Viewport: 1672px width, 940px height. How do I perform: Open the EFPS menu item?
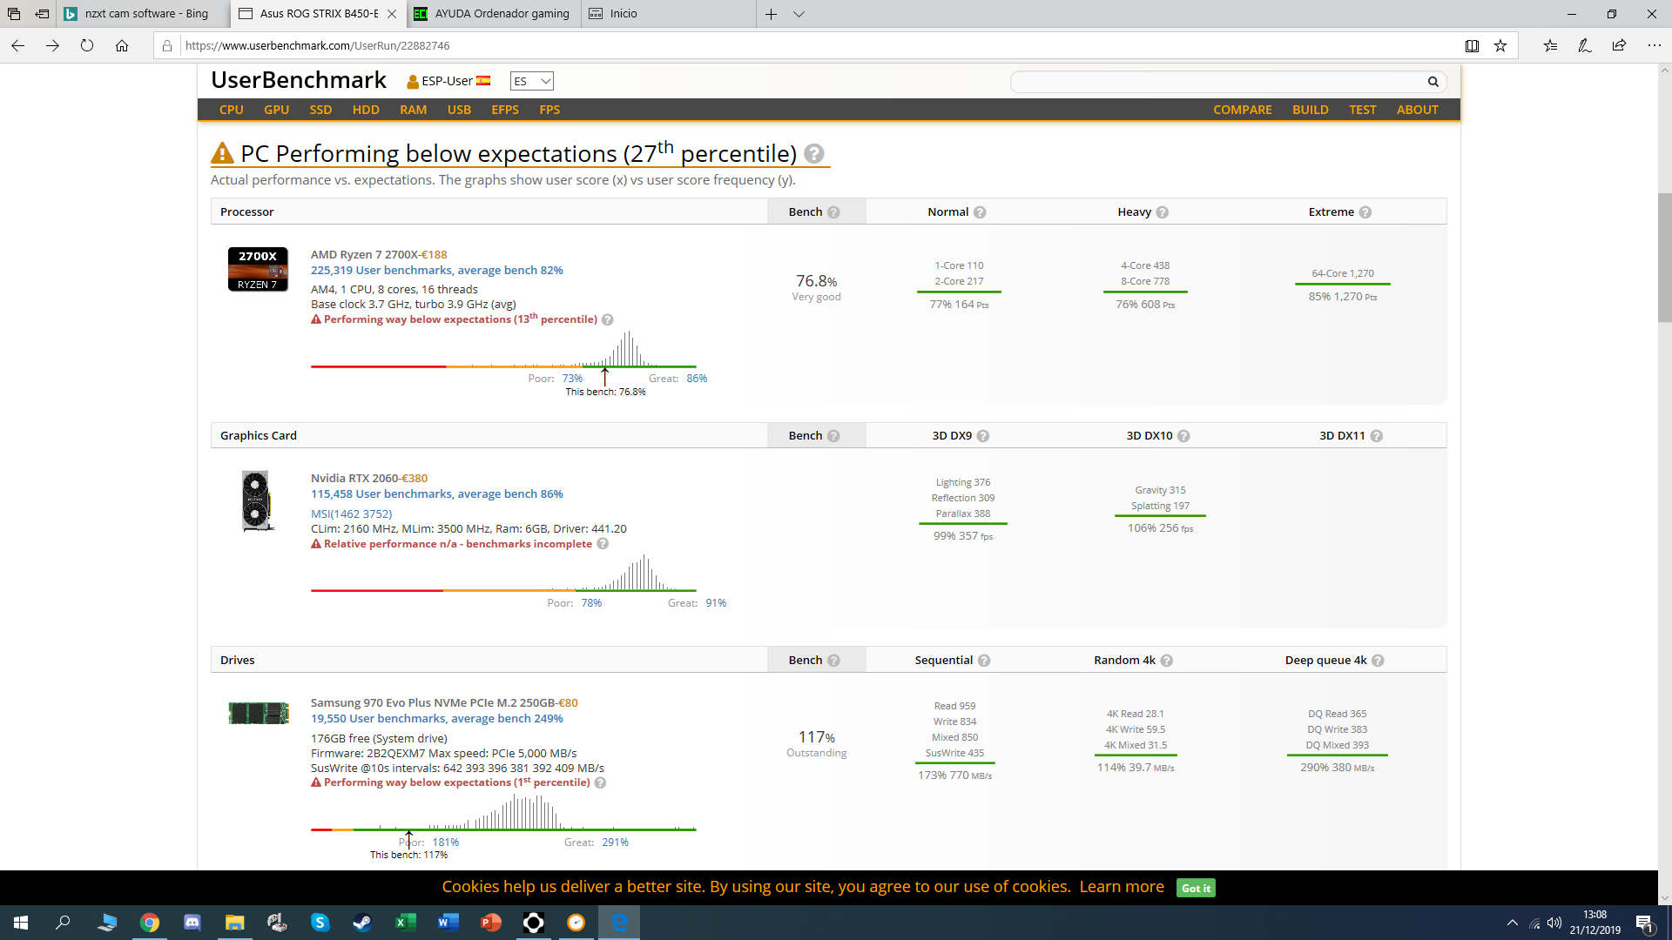click(x=505, y=111)
